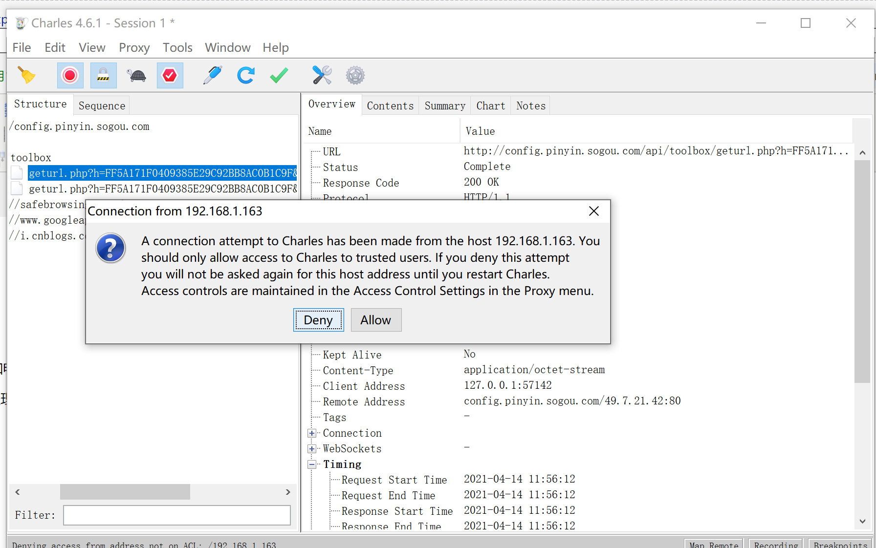Expand the WebSockets row
876x548 pixels.
(x=312, y=449)
